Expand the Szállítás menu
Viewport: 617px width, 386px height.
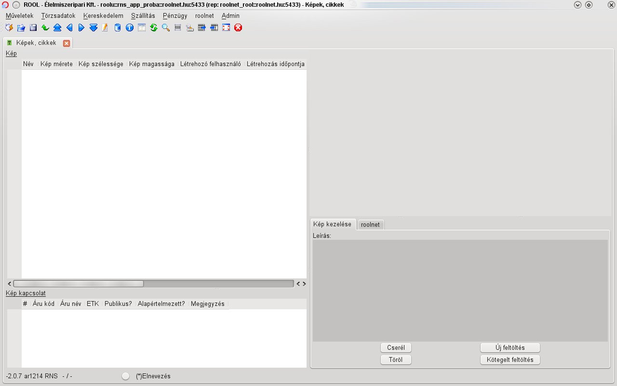coord(143,16)
